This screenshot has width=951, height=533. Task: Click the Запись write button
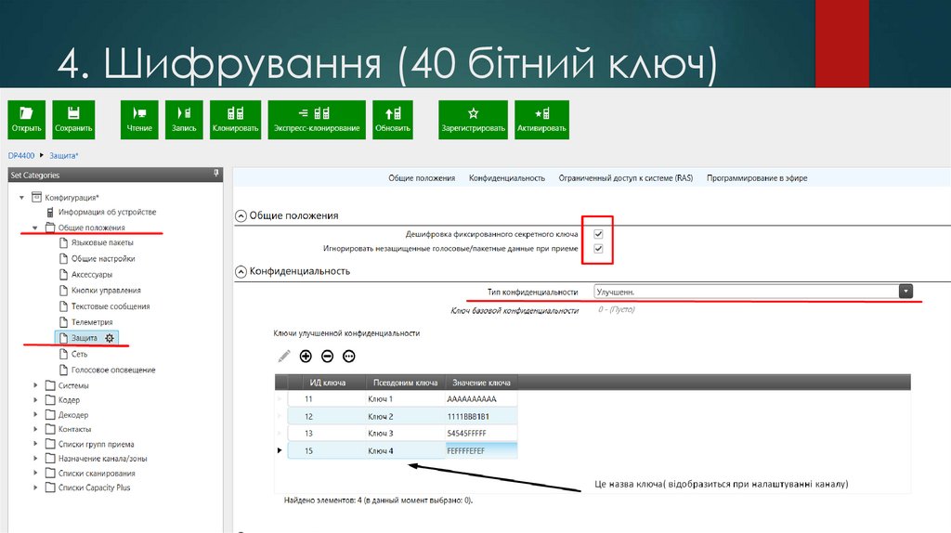tap(184, 120)
